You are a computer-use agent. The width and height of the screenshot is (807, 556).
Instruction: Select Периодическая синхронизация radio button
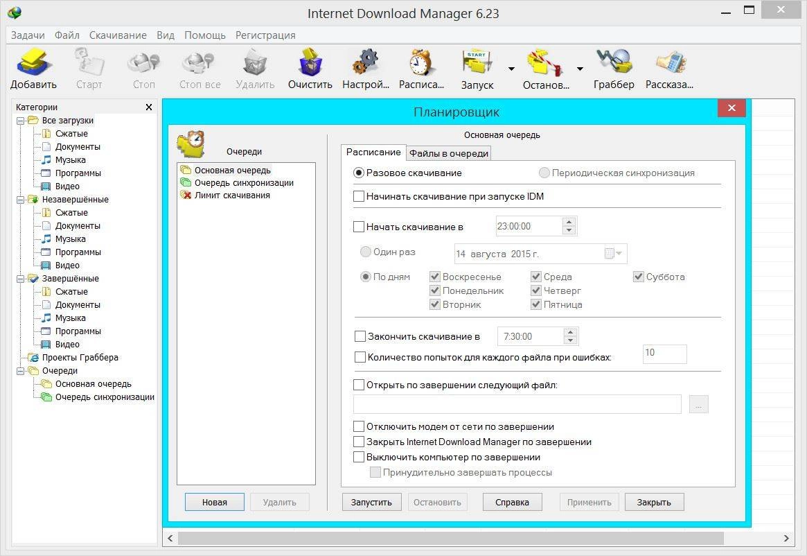tap(544, 173)
